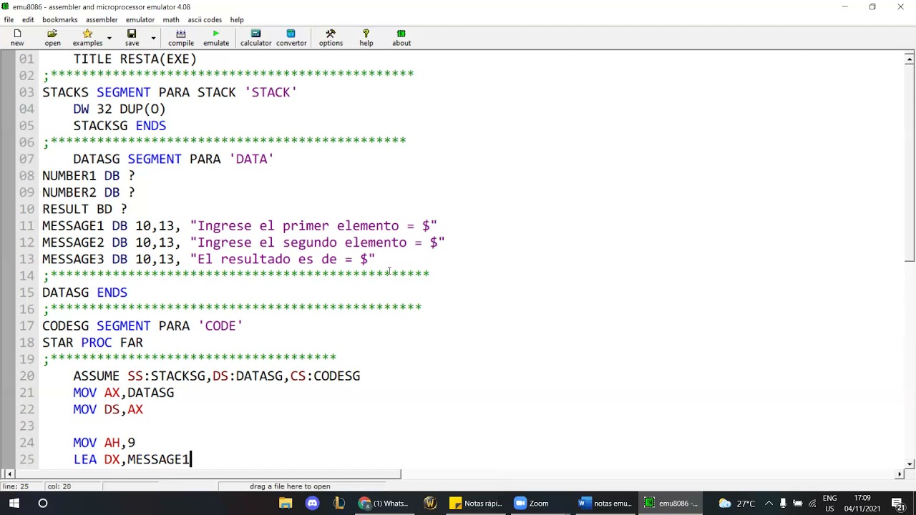
Task: Open Windows Start button
Action: [x=15, y=504]
